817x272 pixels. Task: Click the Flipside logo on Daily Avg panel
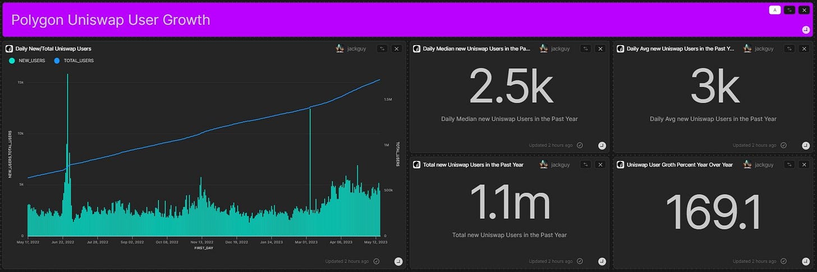coord(621,49)
